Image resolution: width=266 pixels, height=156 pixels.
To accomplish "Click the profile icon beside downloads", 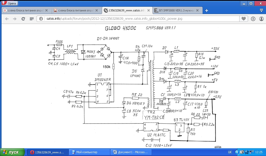I will point(261,19).
